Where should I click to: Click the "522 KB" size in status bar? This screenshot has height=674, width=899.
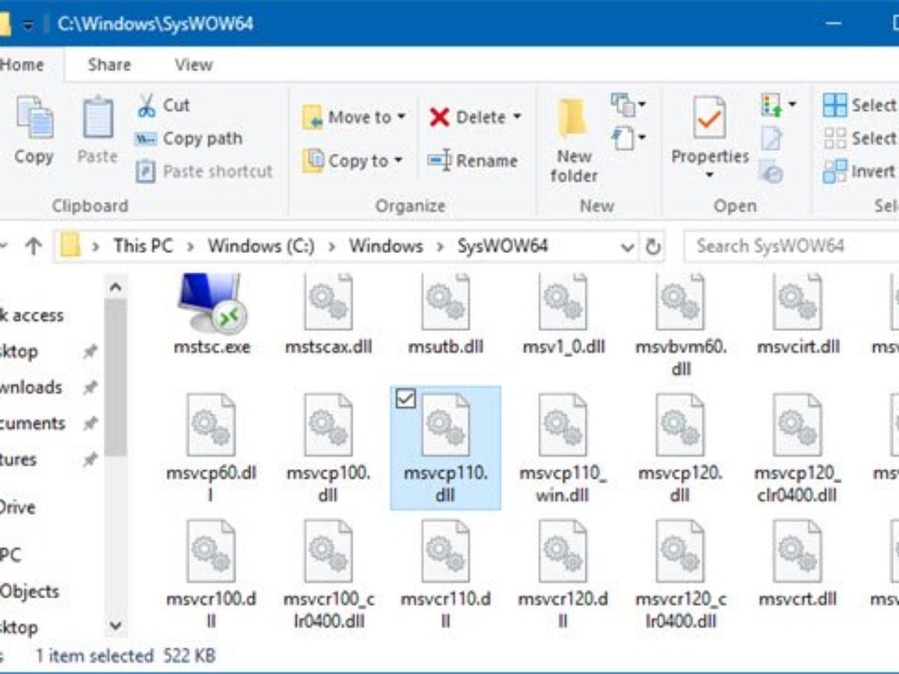coord(190,656)
